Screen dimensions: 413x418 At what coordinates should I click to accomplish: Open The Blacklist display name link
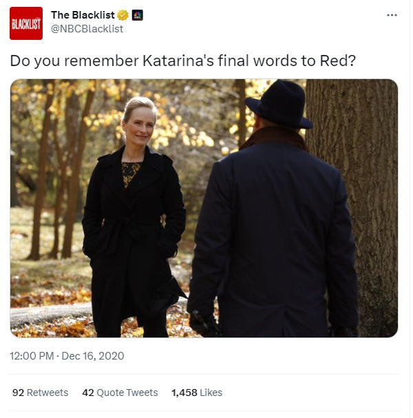coord(83,15)
